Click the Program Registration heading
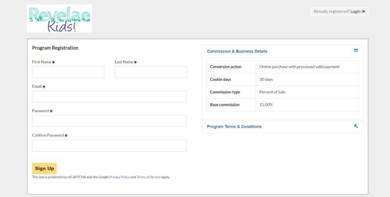The width and height of the screenshot is (390, 197). [55, 48]
